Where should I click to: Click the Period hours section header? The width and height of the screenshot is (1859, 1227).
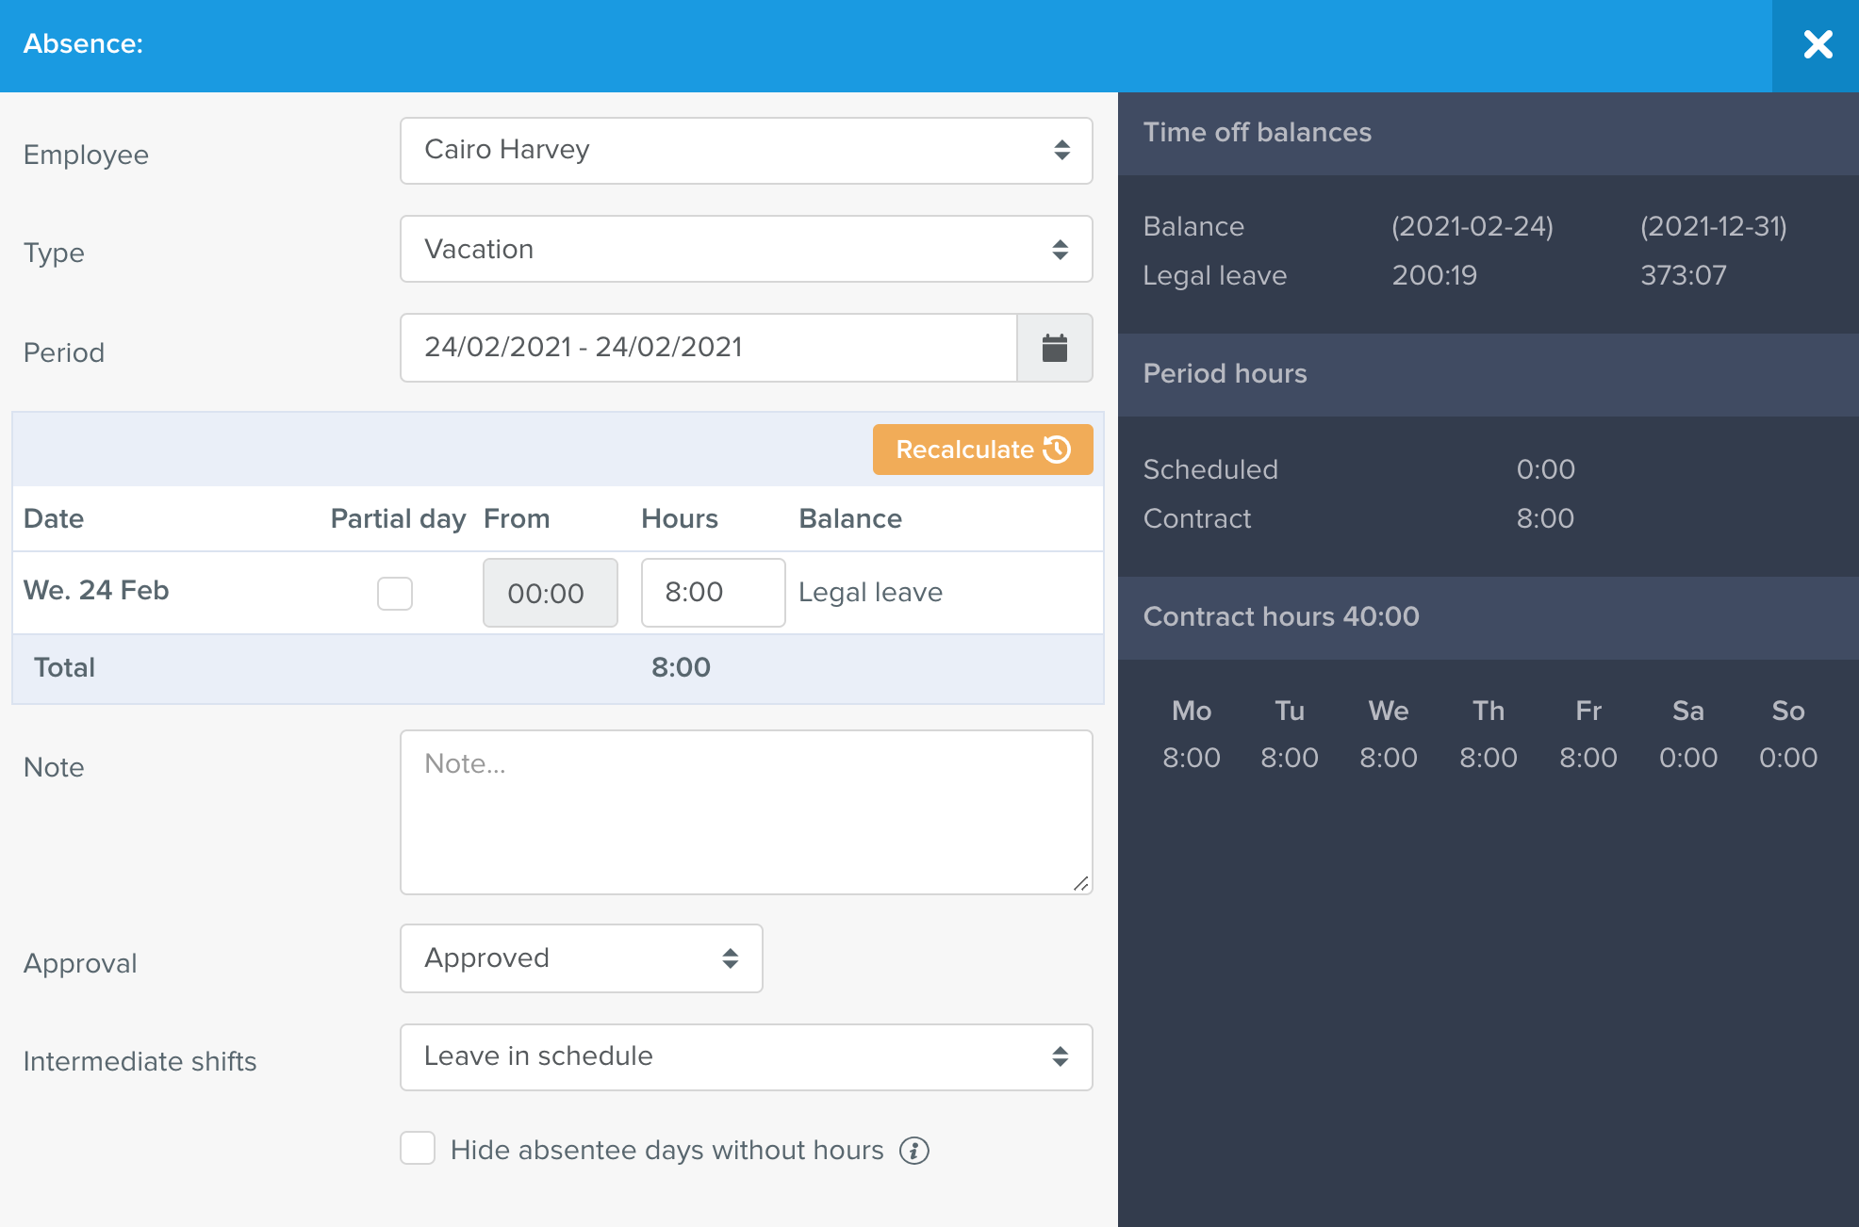(1225, 372)
